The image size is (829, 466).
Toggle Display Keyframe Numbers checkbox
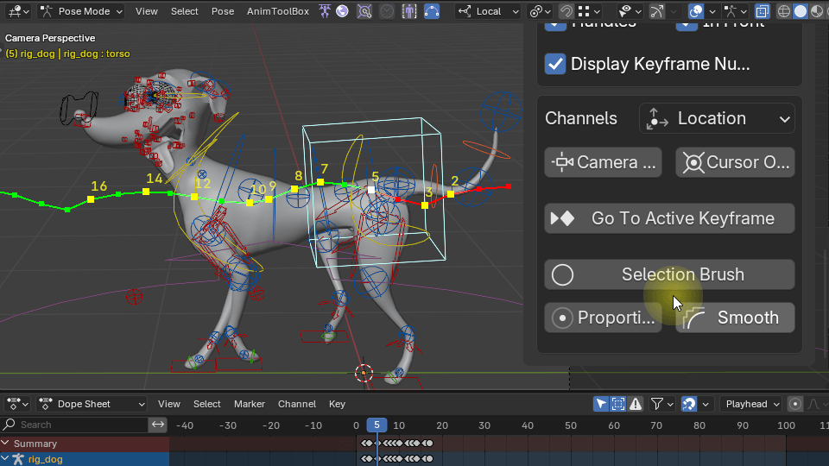click(x=555, y=64)
